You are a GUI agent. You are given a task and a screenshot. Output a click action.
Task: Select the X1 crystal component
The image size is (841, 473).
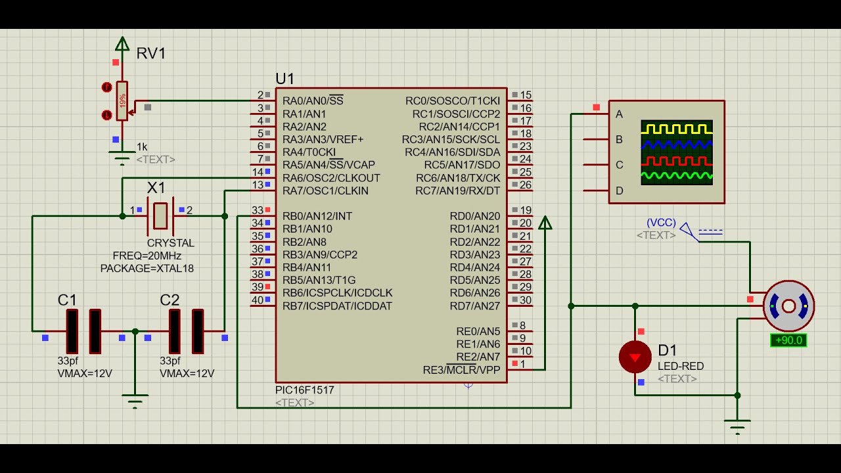tap(160, 215)
